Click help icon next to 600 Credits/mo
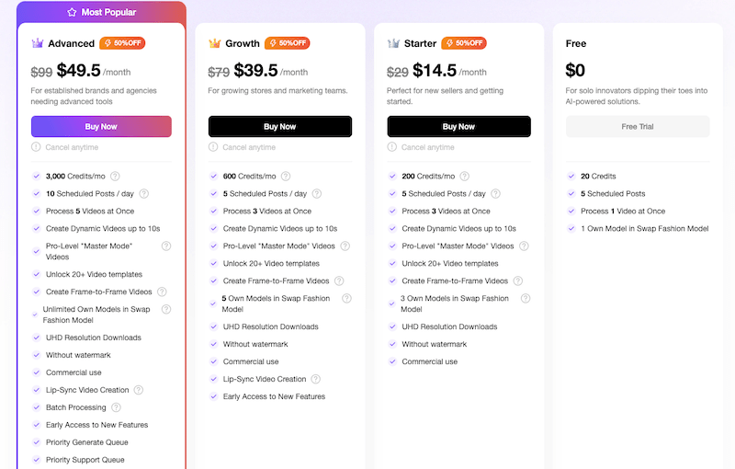735x469 pixels. (286, 177)
